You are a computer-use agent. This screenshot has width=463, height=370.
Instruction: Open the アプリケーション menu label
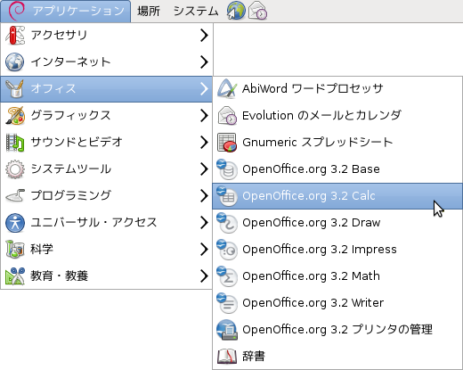pos(78,11)
